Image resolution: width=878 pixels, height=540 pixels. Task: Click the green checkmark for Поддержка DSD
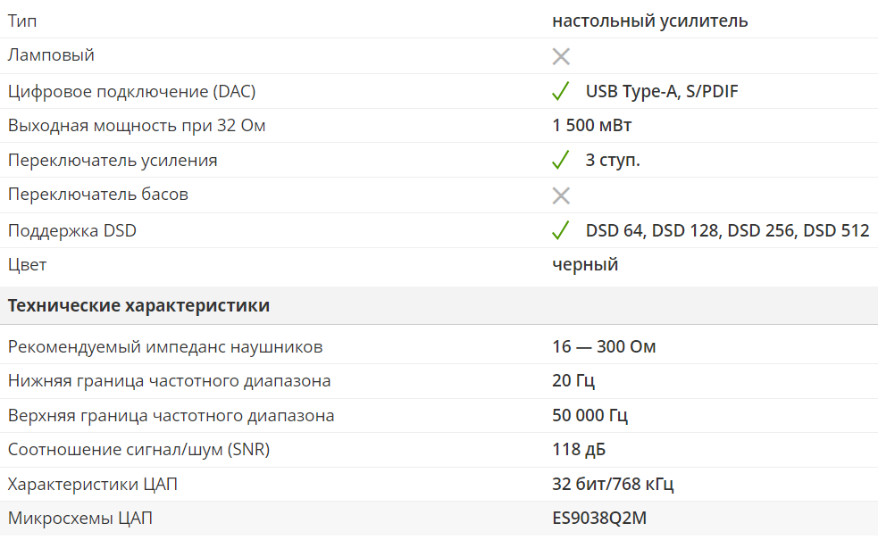coord(561,230)
